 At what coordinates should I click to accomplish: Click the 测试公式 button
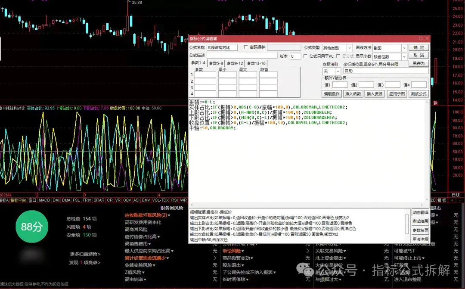[418, 94]
